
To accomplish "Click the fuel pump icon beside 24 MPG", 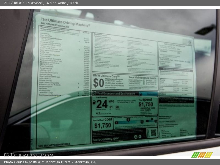I will pos(94,103).
